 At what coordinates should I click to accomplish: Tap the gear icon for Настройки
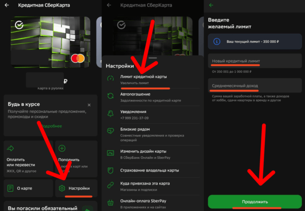(62, 188)
